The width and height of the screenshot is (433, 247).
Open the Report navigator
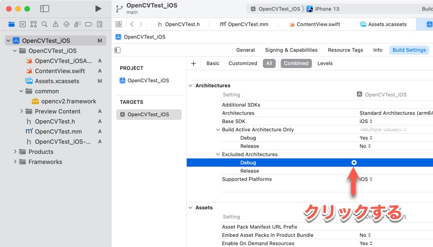pyautogui.click(x=100, y=24)
